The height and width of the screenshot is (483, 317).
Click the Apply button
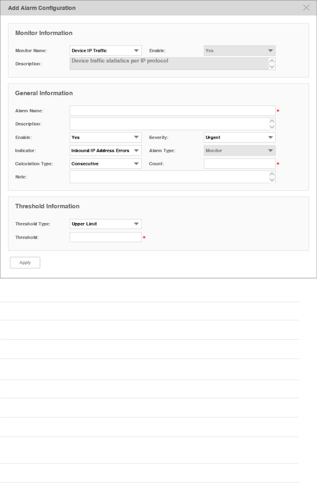coord(25,263)
